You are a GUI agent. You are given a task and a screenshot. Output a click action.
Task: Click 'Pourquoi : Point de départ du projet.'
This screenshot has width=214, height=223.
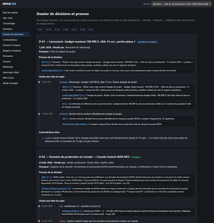click(57, 52)
